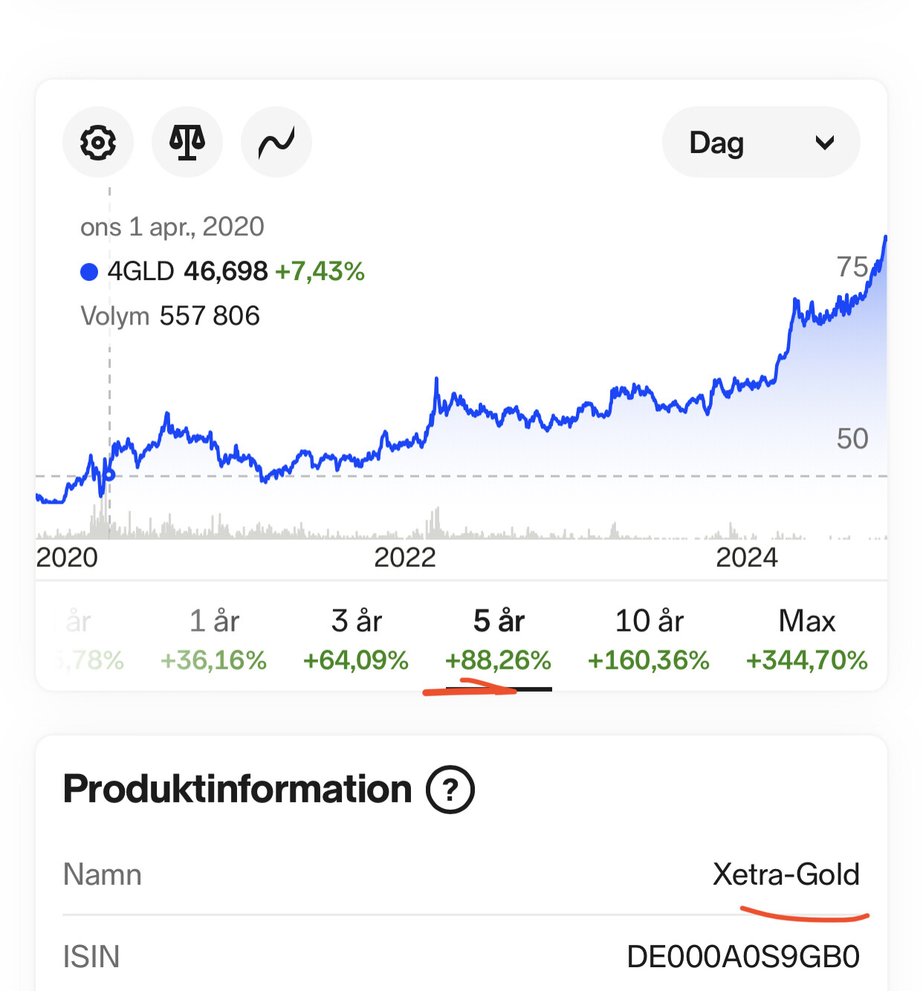Select the Max period tab
923x991 pixels.
point(807,640)
